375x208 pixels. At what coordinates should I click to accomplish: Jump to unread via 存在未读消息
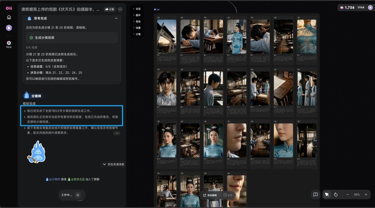(x=114, y=164)
